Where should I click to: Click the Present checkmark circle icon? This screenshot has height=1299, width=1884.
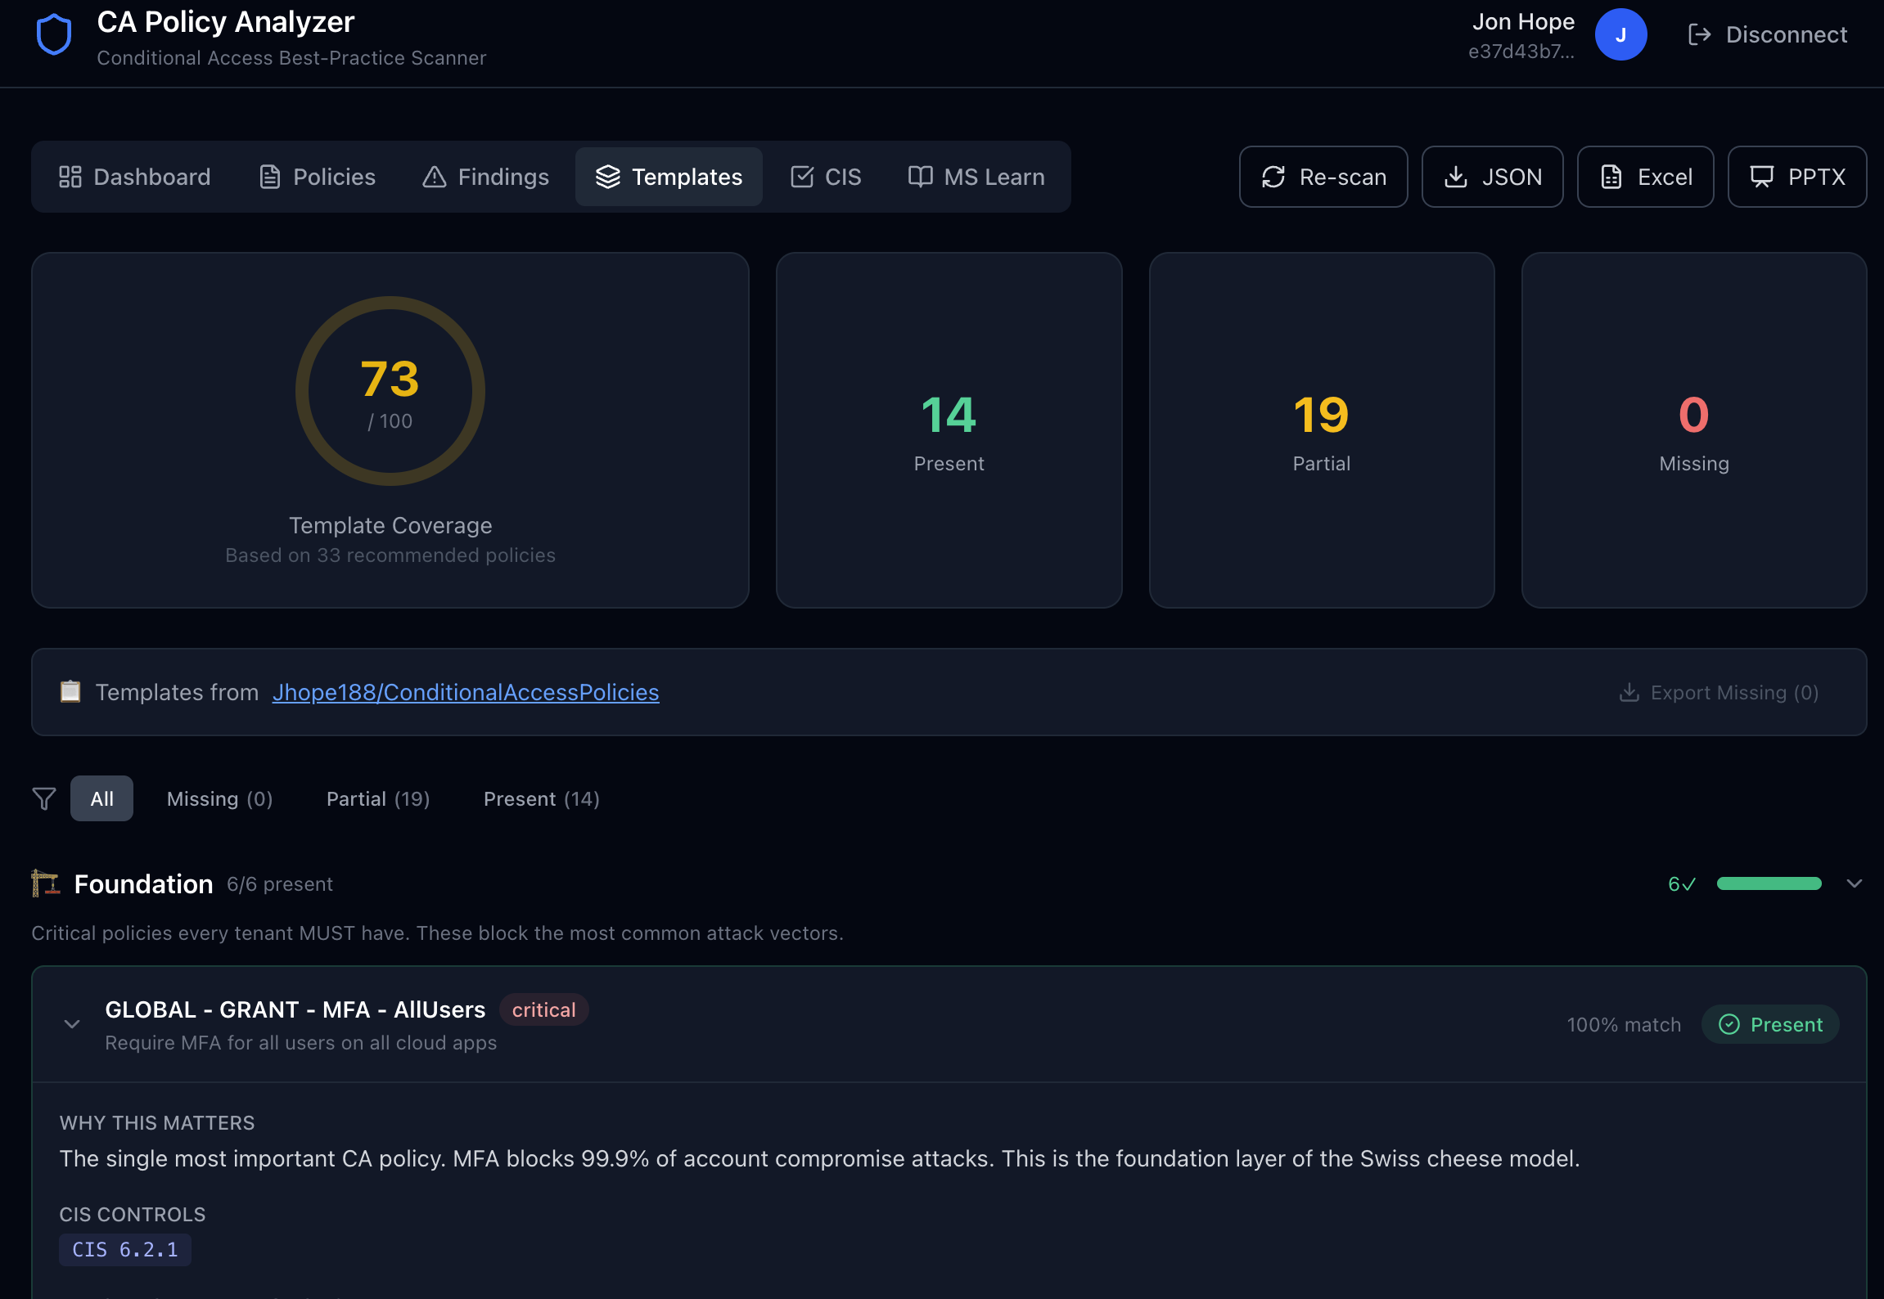1729,1024
